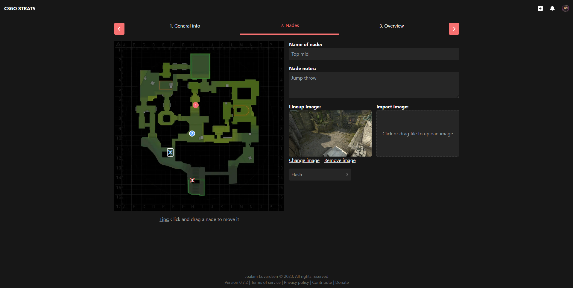Focus the Nade notes text area

point(374,85)
